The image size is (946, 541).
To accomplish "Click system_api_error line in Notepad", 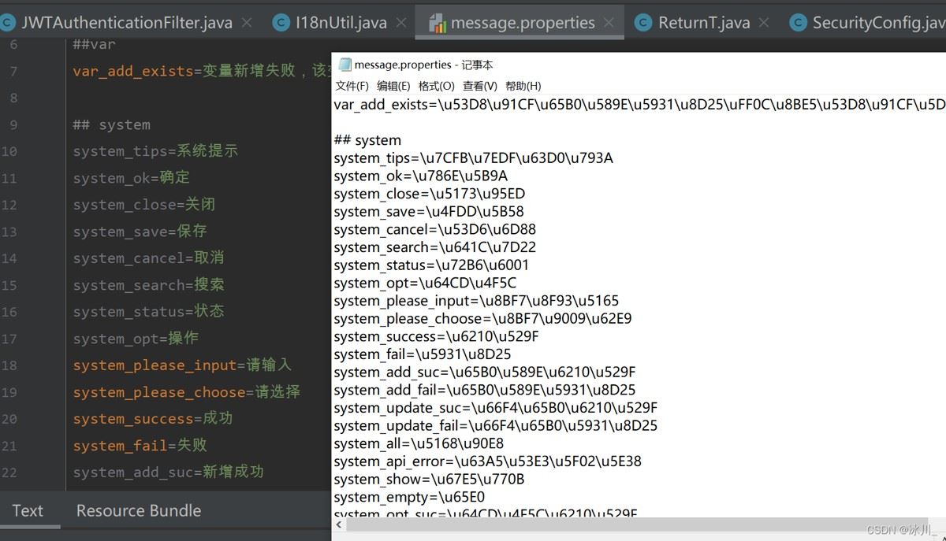I will (487, 461).
